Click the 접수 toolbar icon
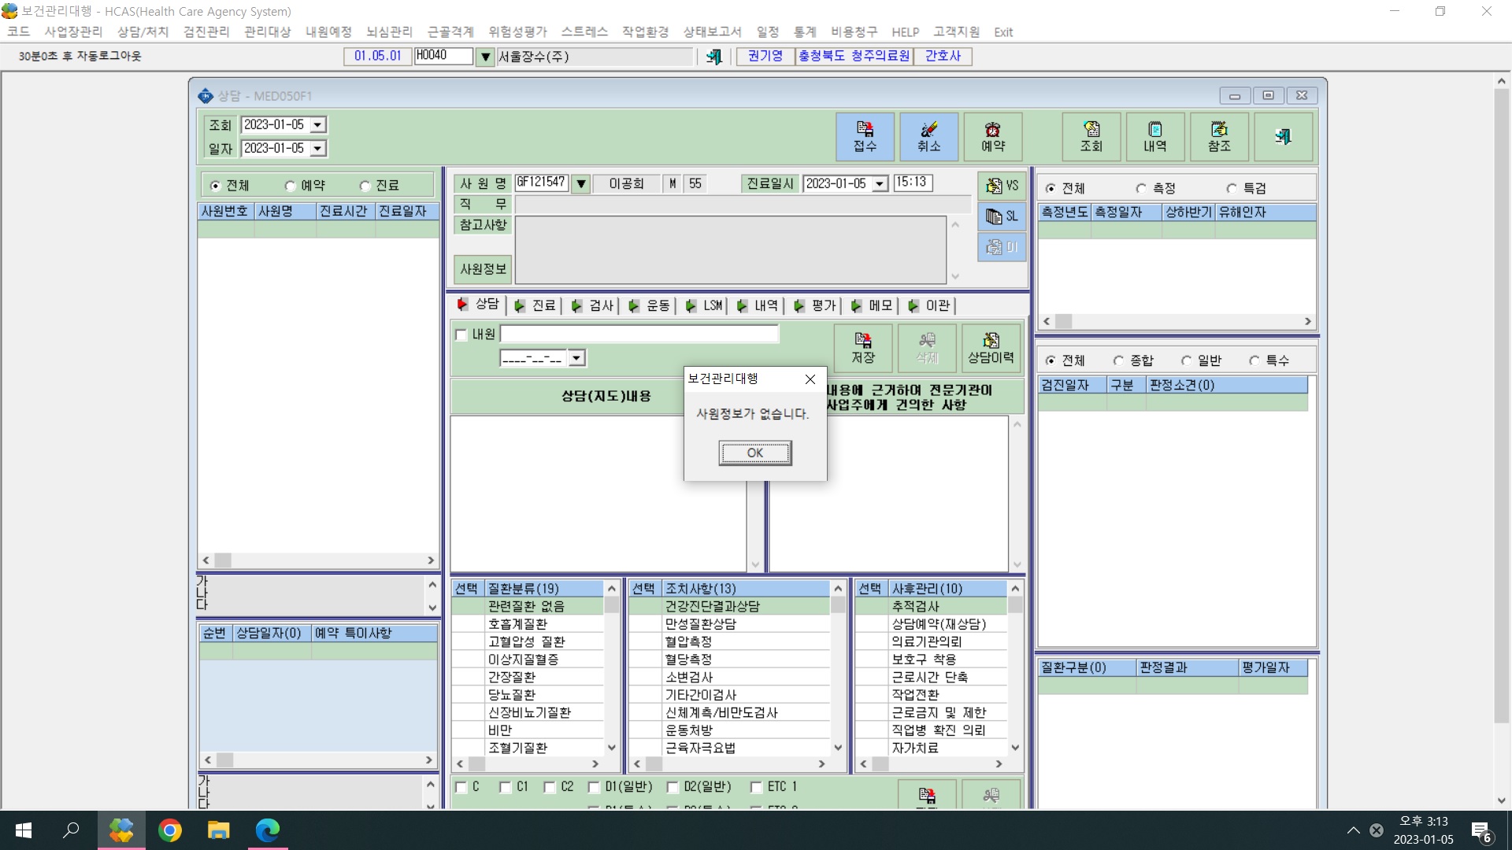Screen dimensions: 1512x850 pyautogui.click(x=865, y=137)
